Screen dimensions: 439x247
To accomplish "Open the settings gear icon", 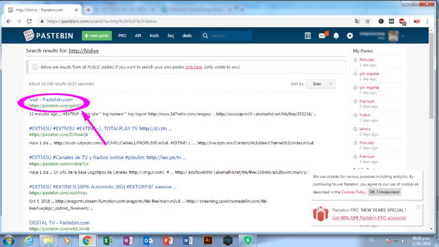I will [350, 36].
